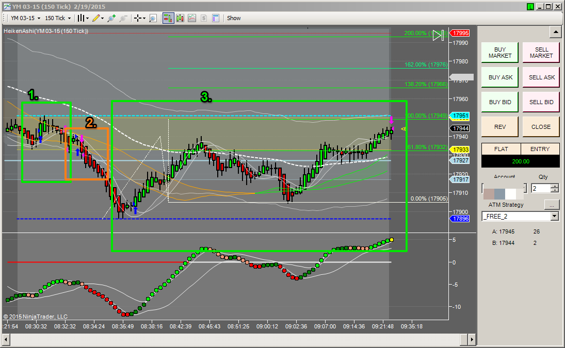565x348 pixels.
Task: Decrease quantity with down stepper arrow
Action: pyautogui.click(x=555, y=190)
